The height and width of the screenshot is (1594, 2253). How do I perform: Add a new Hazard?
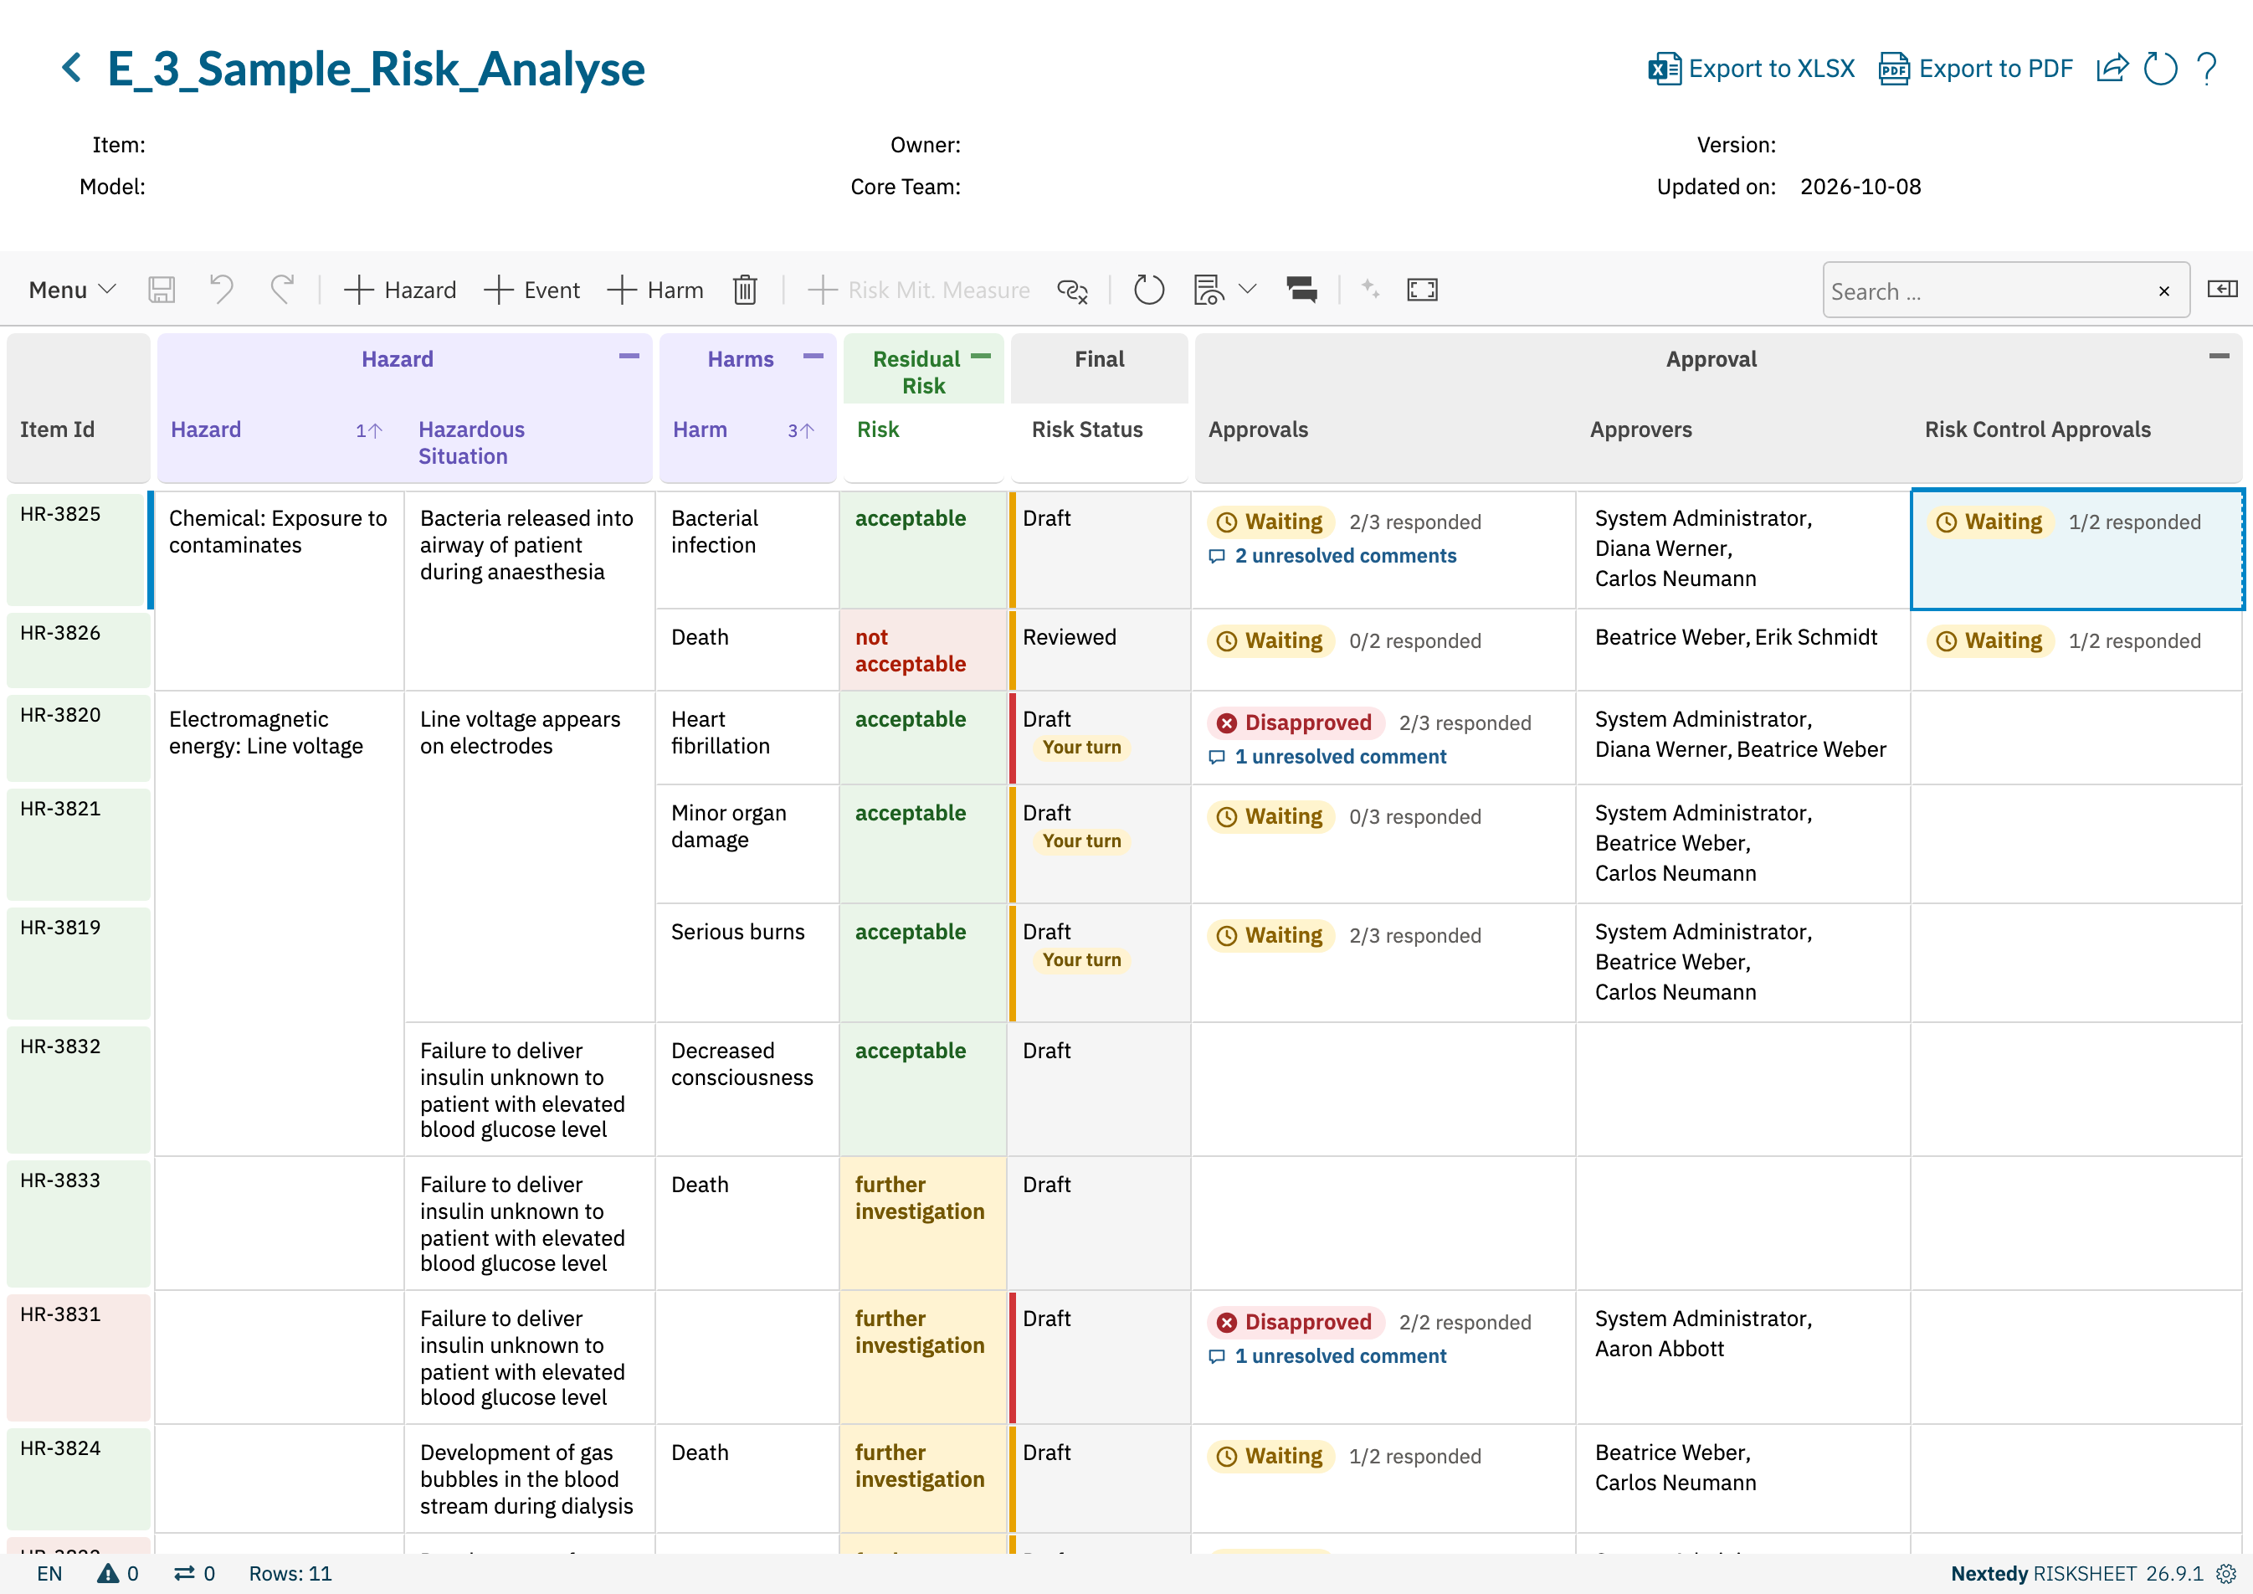[399, 290]
